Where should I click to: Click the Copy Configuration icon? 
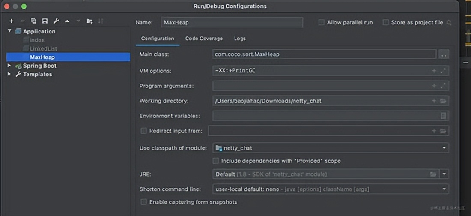(34, 21)
